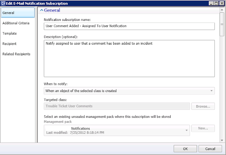The height and width of the screenshot is (155, 226).
Task: Open the Related Recipients tab
Action: [18, 54]
